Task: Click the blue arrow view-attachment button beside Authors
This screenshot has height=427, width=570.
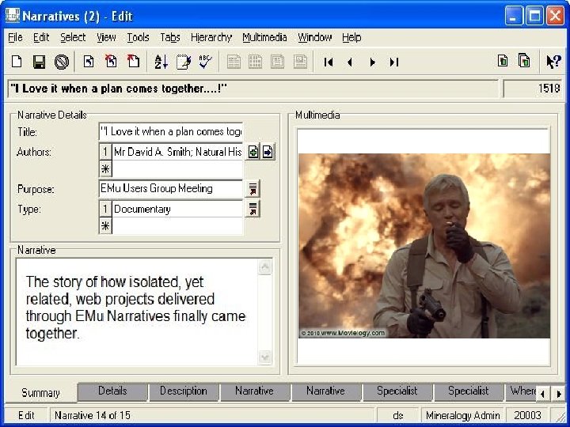Action: click(x=268, y=152)
